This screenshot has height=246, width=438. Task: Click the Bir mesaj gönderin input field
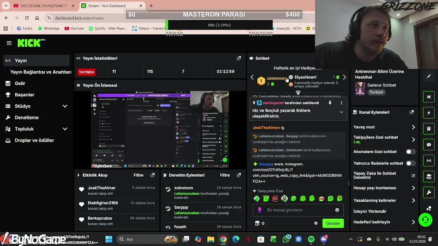[298, 210]
